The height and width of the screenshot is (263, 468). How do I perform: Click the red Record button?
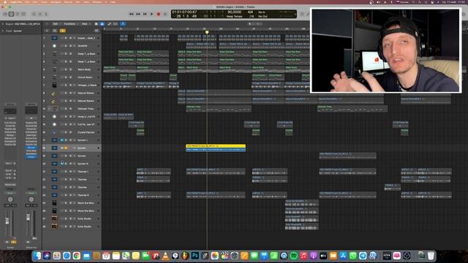[x=159, y=14]
